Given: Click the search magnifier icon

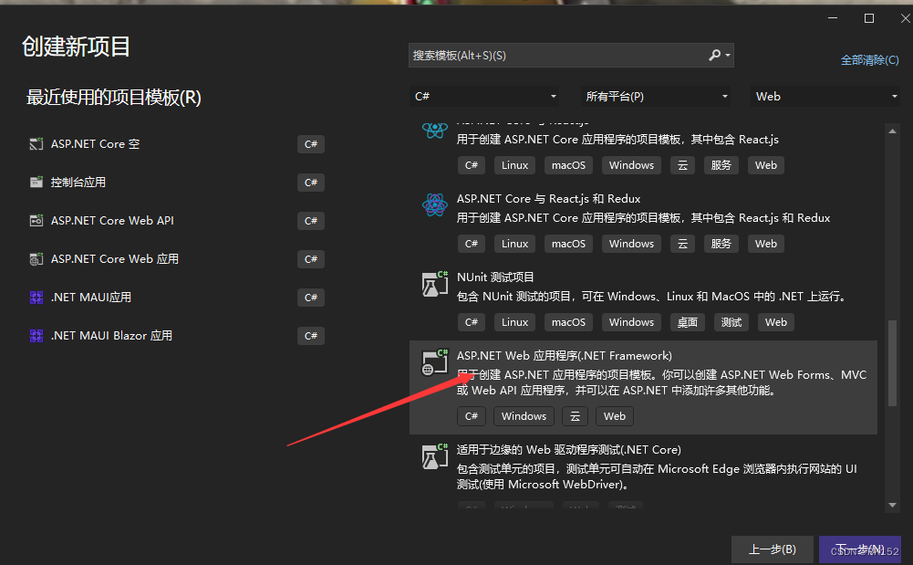Looking at the screenshot, I should 714,56.
